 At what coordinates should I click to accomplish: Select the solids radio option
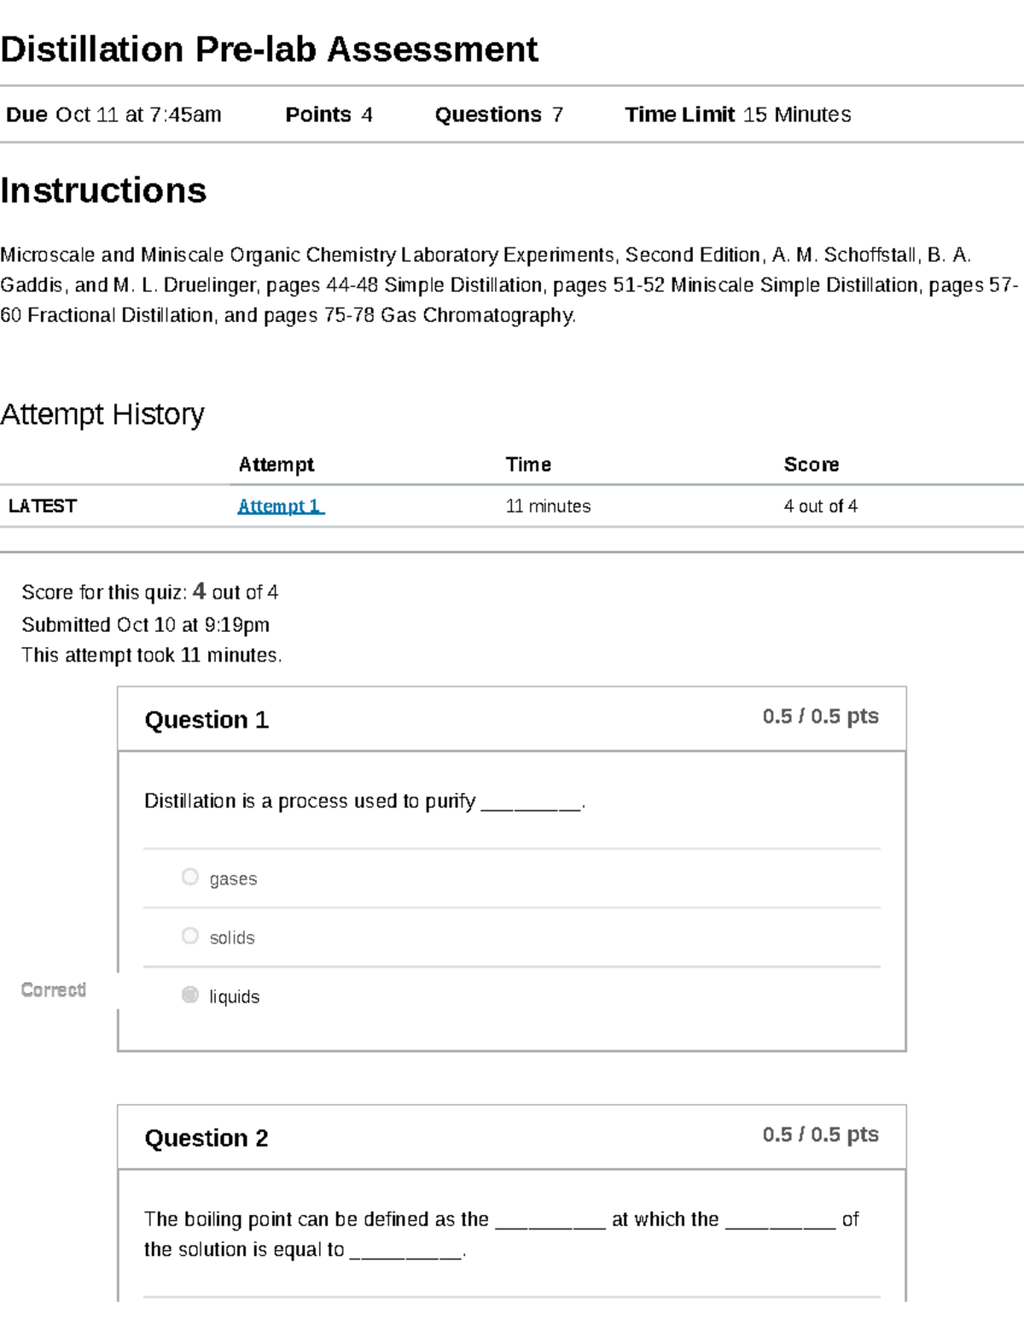coord(190,936)
